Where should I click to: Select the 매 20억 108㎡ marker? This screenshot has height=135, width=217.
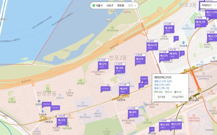point(124,89)
